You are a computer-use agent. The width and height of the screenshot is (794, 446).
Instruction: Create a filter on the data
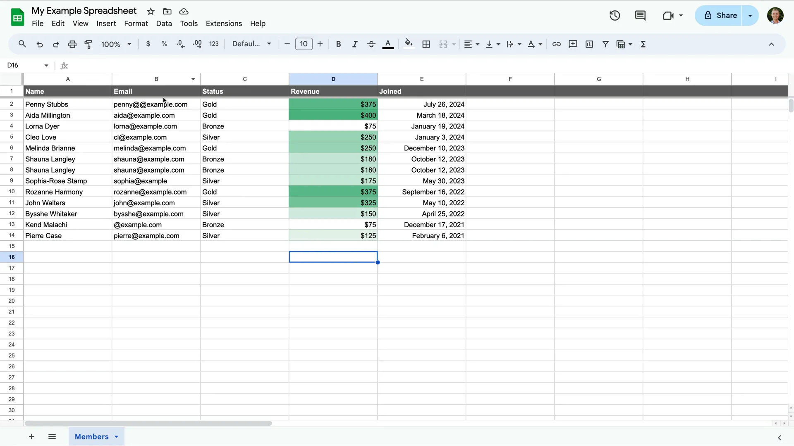click(605, 44)
